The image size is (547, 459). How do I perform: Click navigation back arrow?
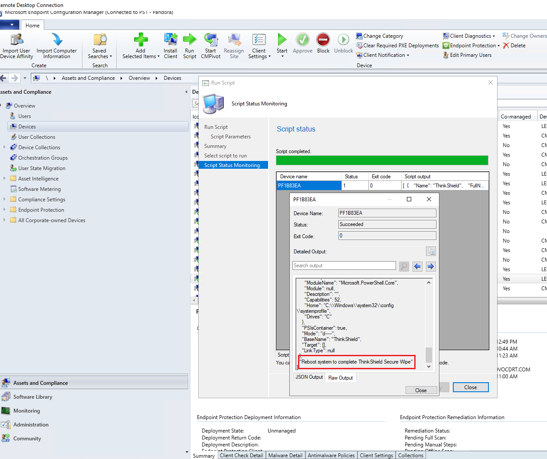click(x=3, y=78)
